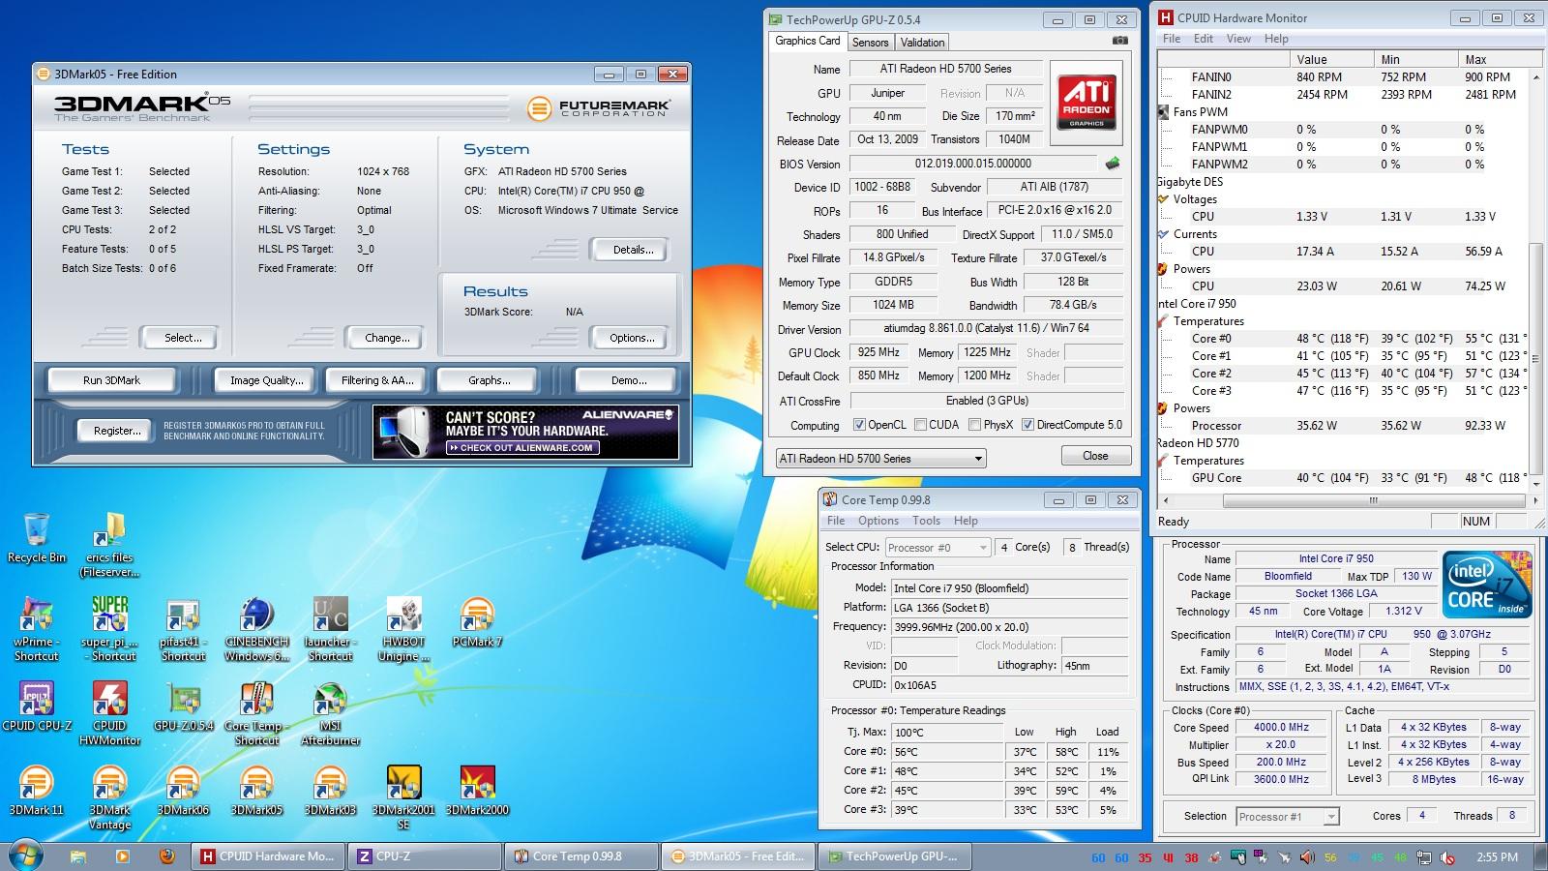Open HWMonitor View menu
The image size is (1548, 871).
pos(1238,39)
